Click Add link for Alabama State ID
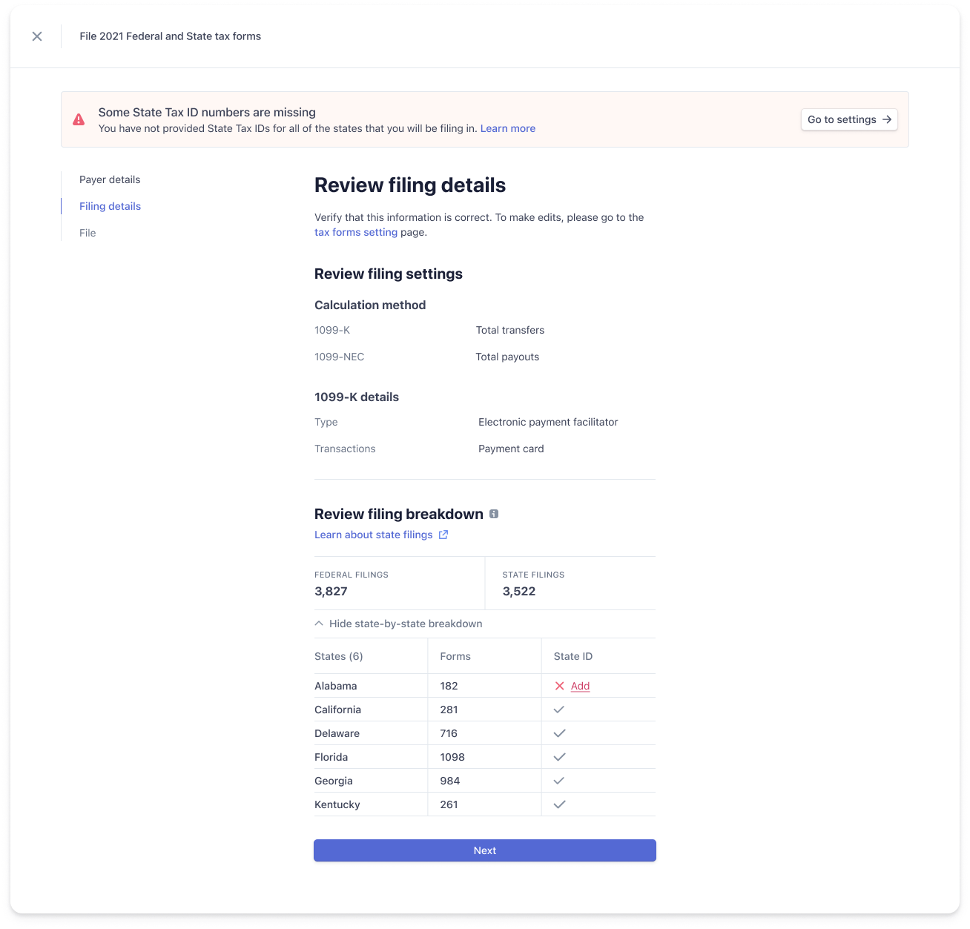970x929 pixels. tap(580, 686)
